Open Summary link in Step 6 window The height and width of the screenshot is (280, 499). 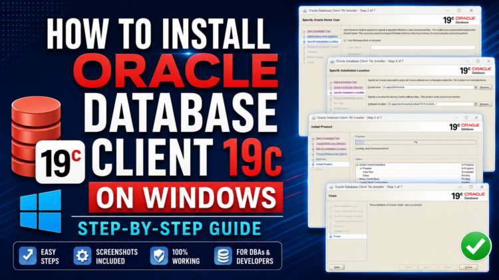pos(321,159)
